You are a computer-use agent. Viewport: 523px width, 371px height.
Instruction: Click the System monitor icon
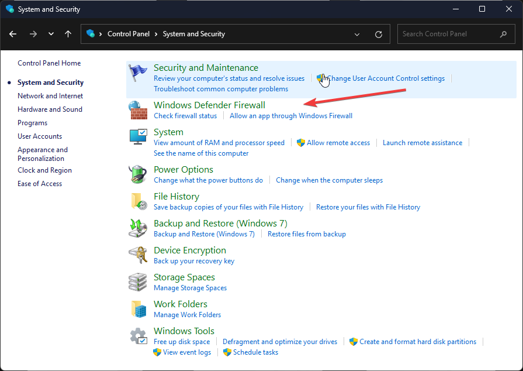(x=138, y=137)
